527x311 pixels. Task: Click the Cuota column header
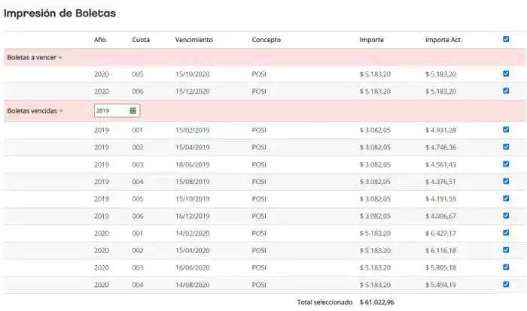(140, 40)
